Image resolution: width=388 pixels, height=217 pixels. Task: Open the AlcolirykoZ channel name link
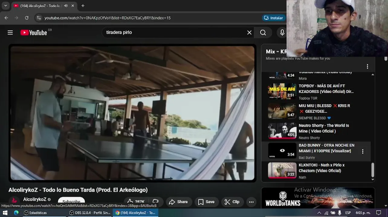(35, 200)
